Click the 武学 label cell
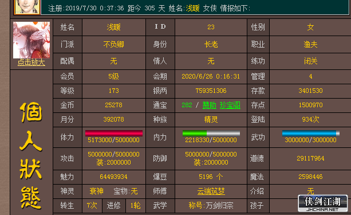Image resolution: width=351 pixels, height=215 pixels. click(x=160, y=206)
